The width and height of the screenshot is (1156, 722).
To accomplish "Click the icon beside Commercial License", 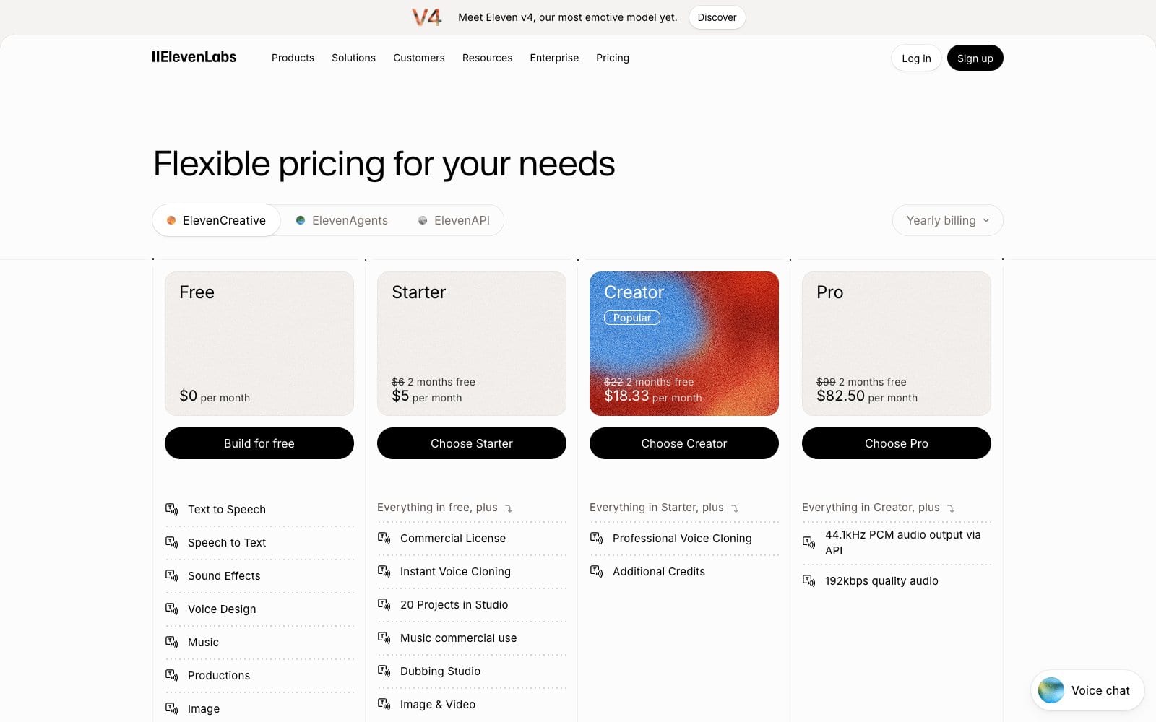I will coord(384,538).
